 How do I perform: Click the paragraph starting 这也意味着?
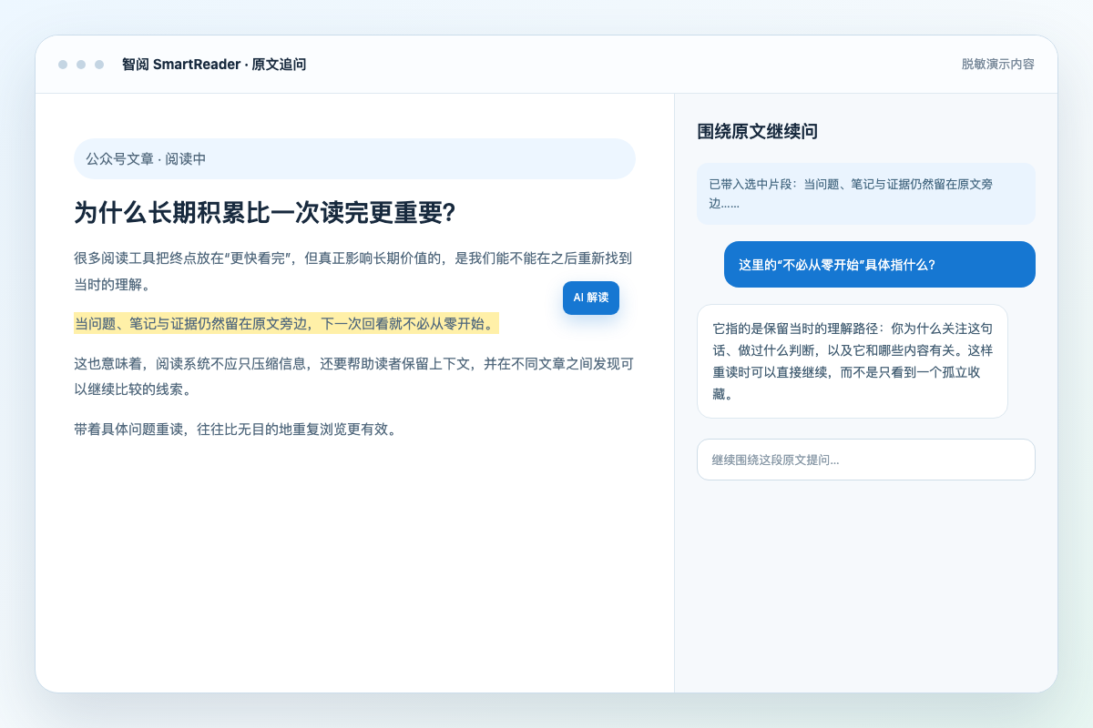pos(354,377)
